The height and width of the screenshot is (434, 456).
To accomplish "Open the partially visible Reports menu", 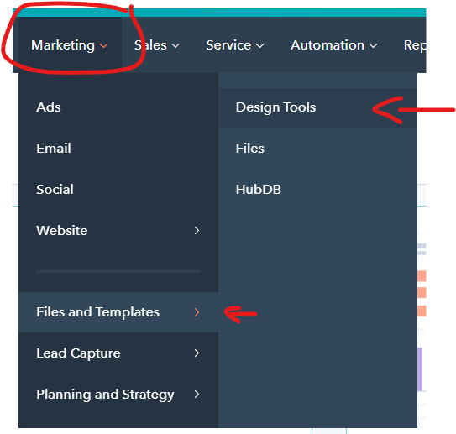I will coord(415,45).
